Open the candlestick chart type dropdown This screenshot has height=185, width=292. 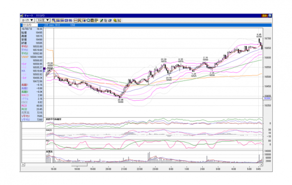[x=27, y=20]
